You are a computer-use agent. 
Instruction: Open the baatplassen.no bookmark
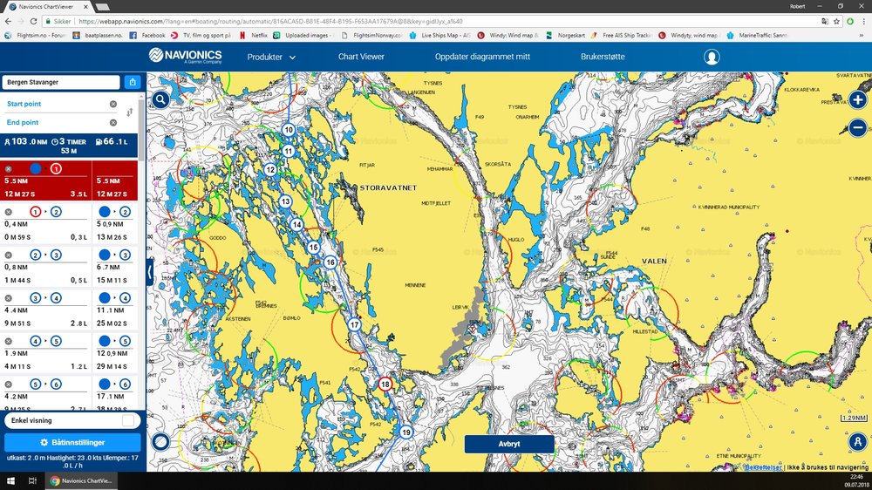tap(98, 35)
